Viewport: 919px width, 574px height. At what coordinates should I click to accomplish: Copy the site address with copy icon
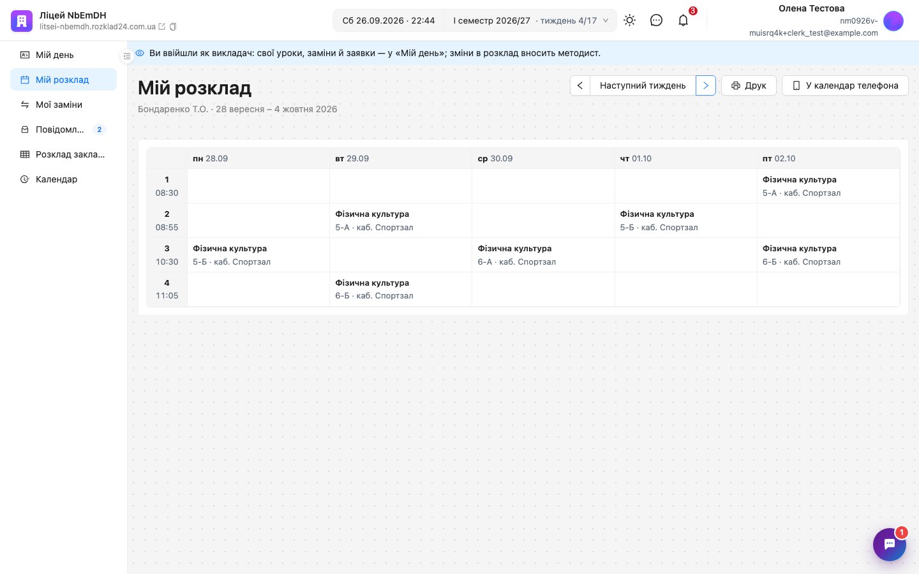[x=173, y=27]
